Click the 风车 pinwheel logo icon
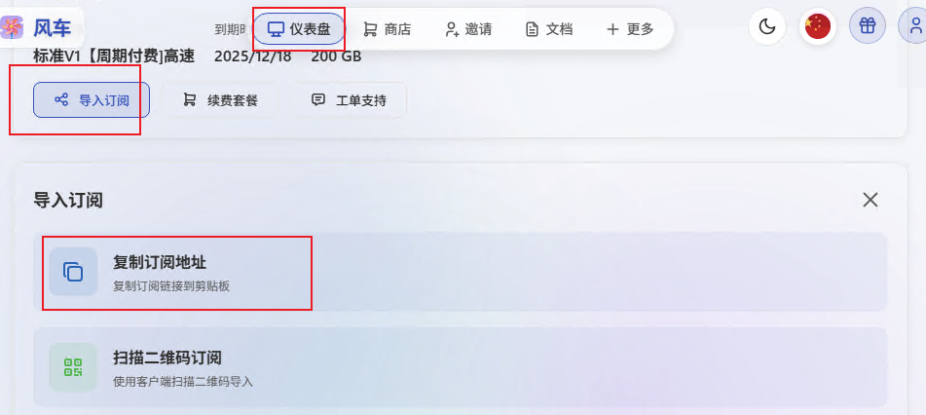Viewport: 926px width, 415px height. coord(12,28)
